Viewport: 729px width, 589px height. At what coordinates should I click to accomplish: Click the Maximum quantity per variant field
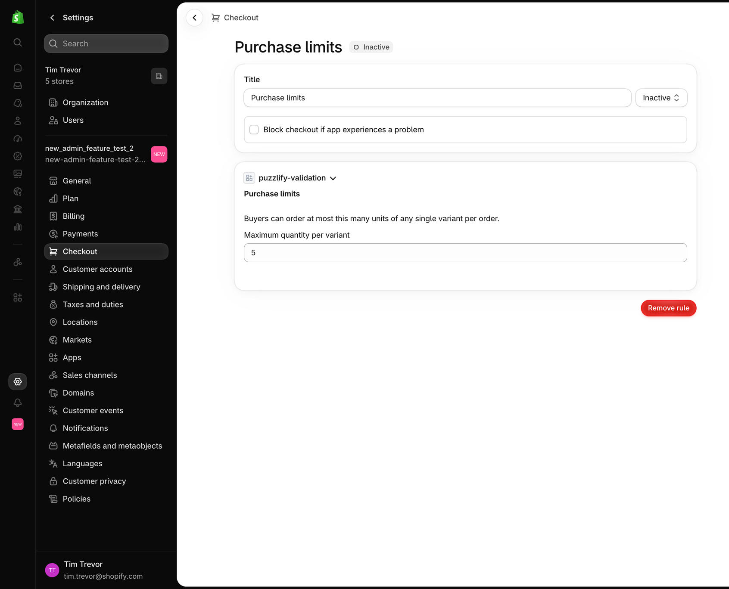(x=465, y=253)
